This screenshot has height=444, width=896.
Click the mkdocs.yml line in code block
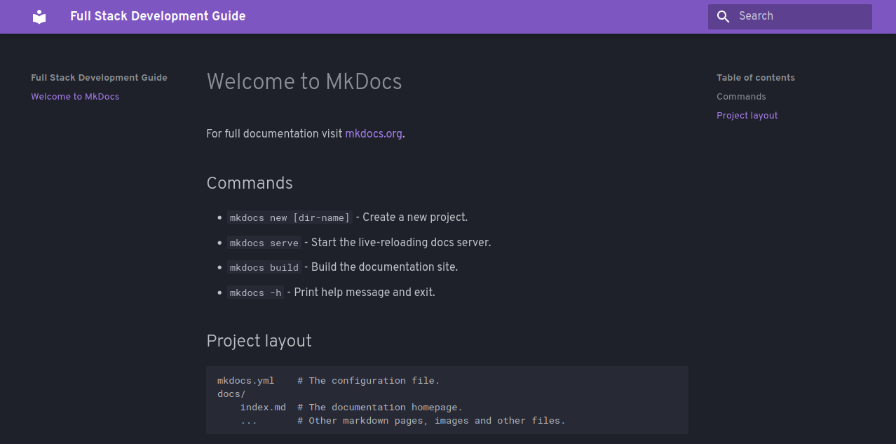[328, 381]
